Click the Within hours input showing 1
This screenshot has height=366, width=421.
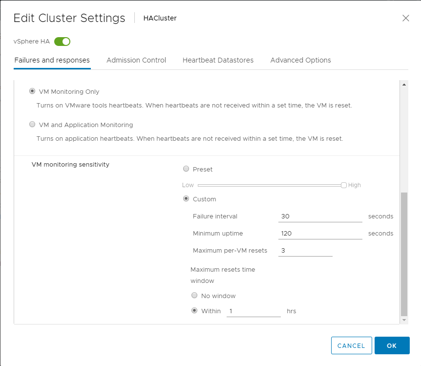[x=253, y=311]
